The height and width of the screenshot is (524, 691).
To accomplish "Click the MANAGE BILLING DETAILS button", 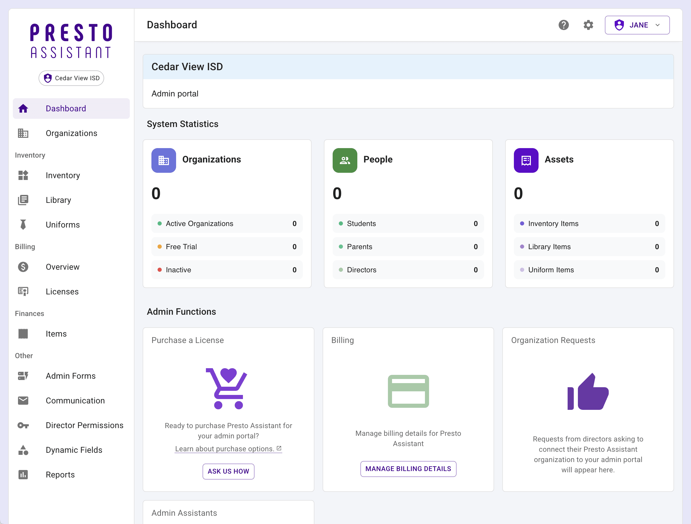I will pyautogui.click(x=408, y=469).
